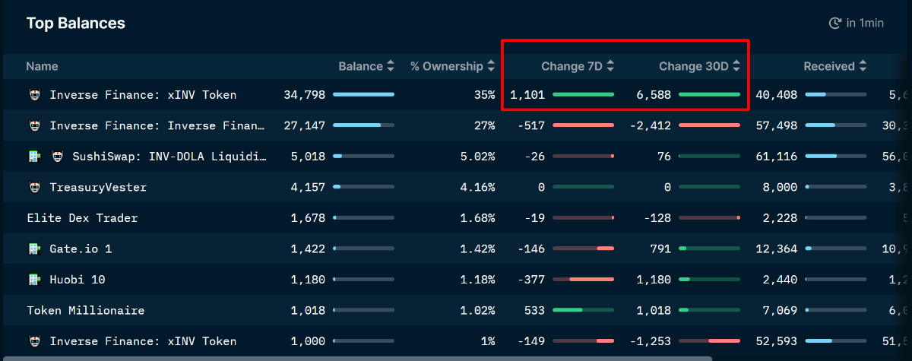The image size is (912, 361).
Task: Click the refresh timer icon
Action: [834, 24]
